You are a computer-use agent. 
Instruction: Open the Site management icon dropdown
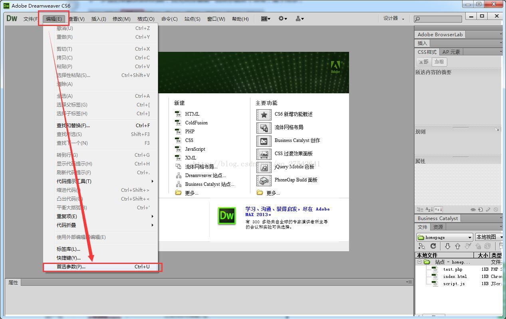(300, 19)
